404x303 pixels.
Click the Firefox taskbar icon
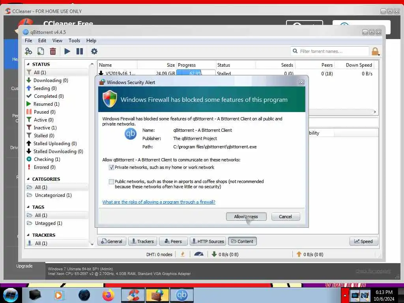click(108, 295)
